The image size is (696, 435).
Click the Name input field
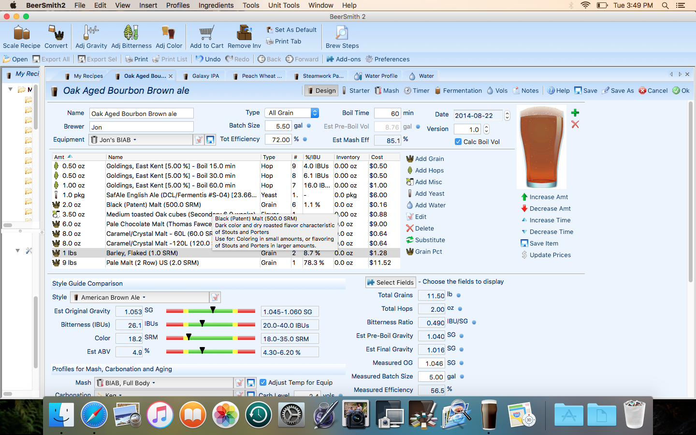142,114
